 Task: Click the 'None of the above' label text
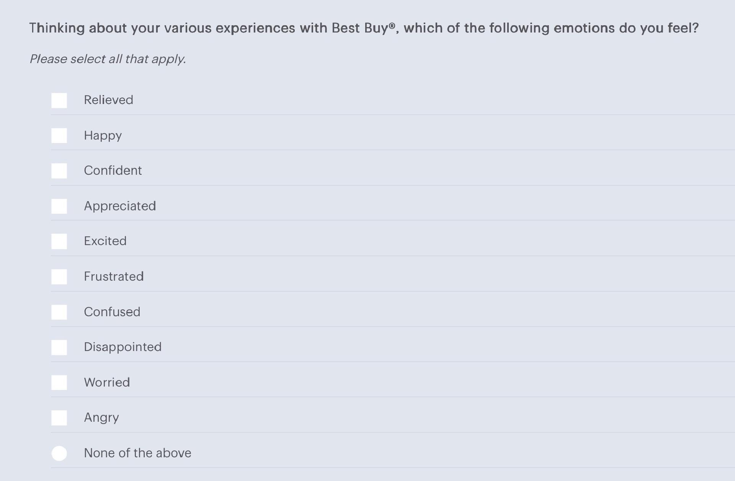(x=137, y=453)
